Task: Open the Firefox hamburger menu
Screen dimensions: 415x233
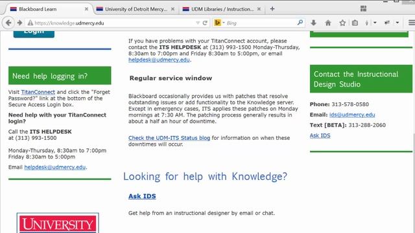Action: 412,23
